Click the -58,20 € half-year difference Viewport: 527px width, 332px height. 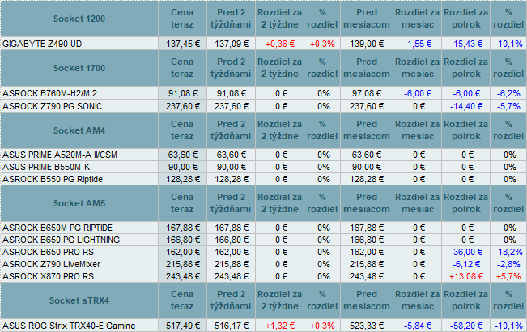[x=466, y=326]
